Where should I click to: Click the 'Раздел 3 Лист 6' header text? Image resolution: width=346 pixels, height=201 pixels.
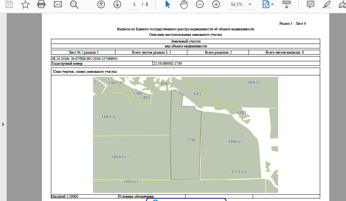tap(293, 23)
